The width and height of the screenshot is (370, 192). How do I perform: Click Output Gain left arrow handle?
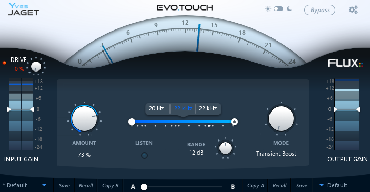[335, 109]
